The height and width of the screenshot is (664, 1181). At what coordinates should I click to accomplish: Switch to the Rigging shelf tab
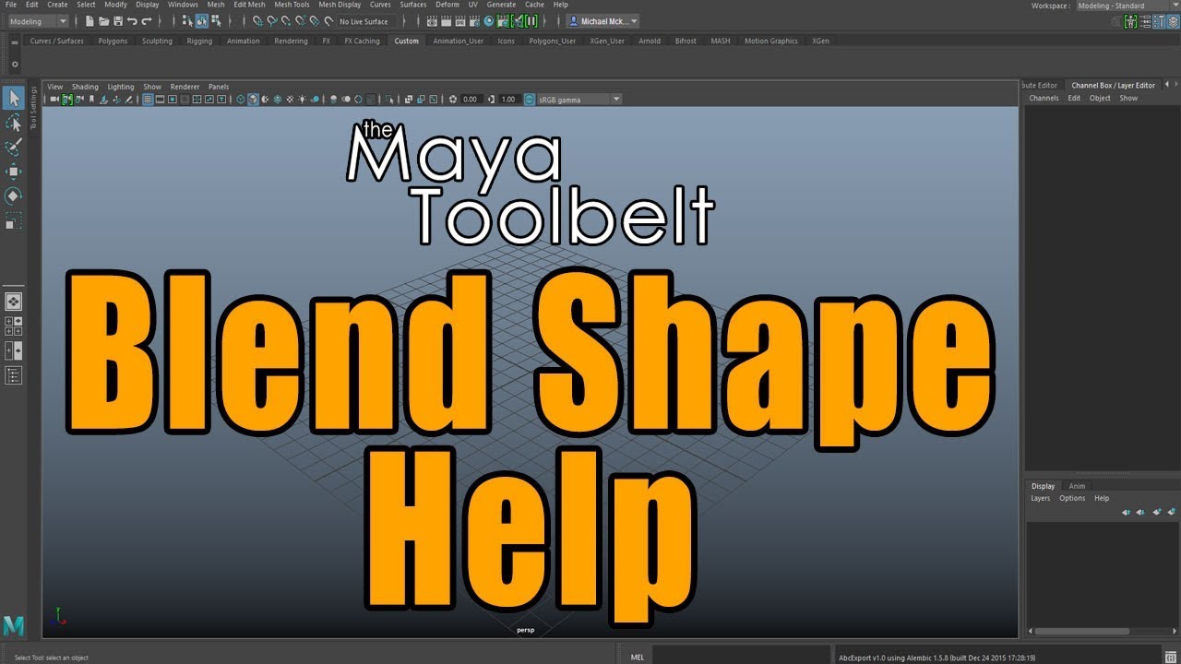coord(199,41)
